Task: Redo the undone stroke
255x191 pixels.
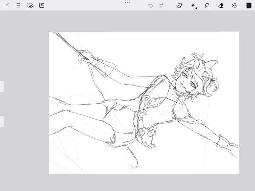Action: 161,6
